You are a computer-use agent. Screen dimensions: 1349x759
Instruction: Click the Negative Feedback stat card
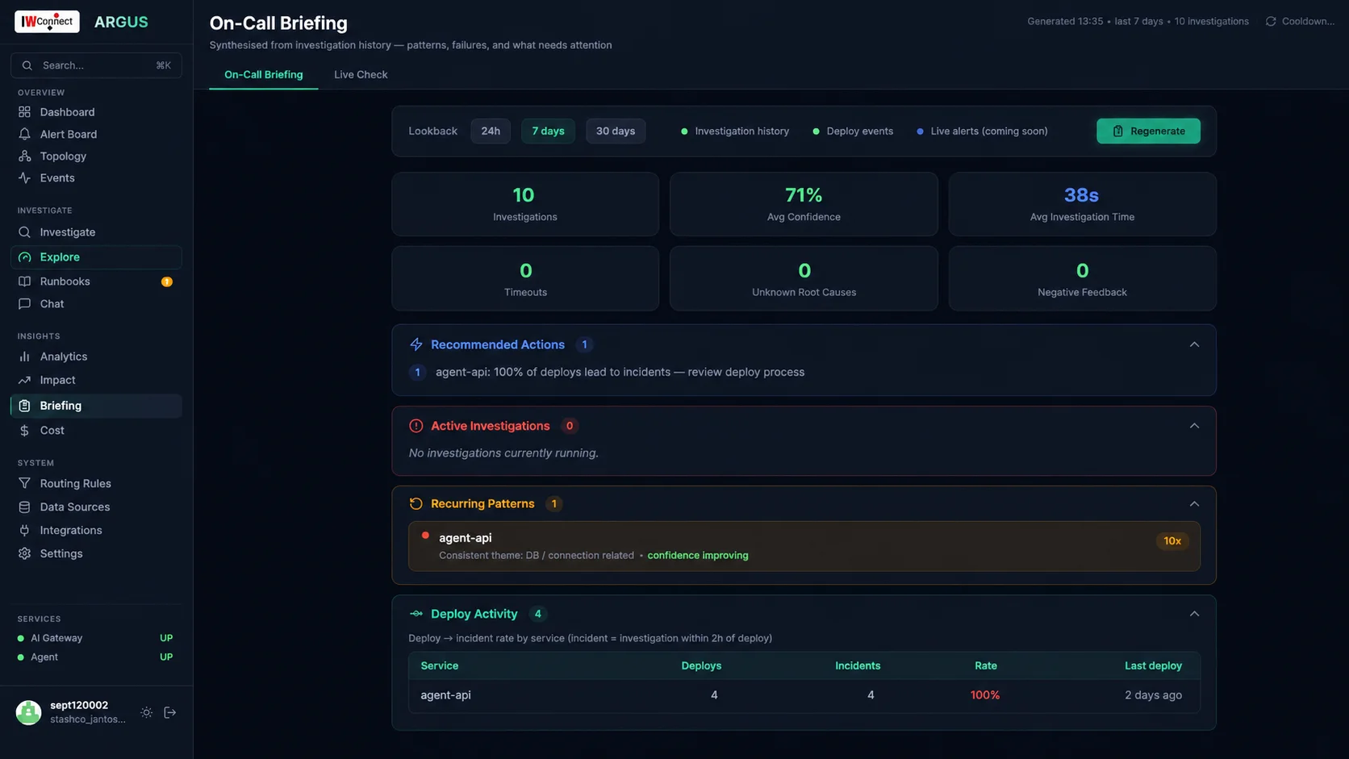point(1082,279)
